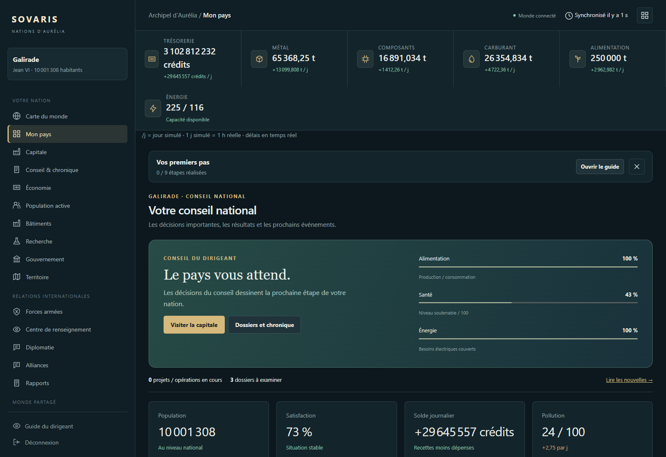666x457 pixels.
Task: Click the Alimentation sprout resource icon
Action: [x=577, y=59]
